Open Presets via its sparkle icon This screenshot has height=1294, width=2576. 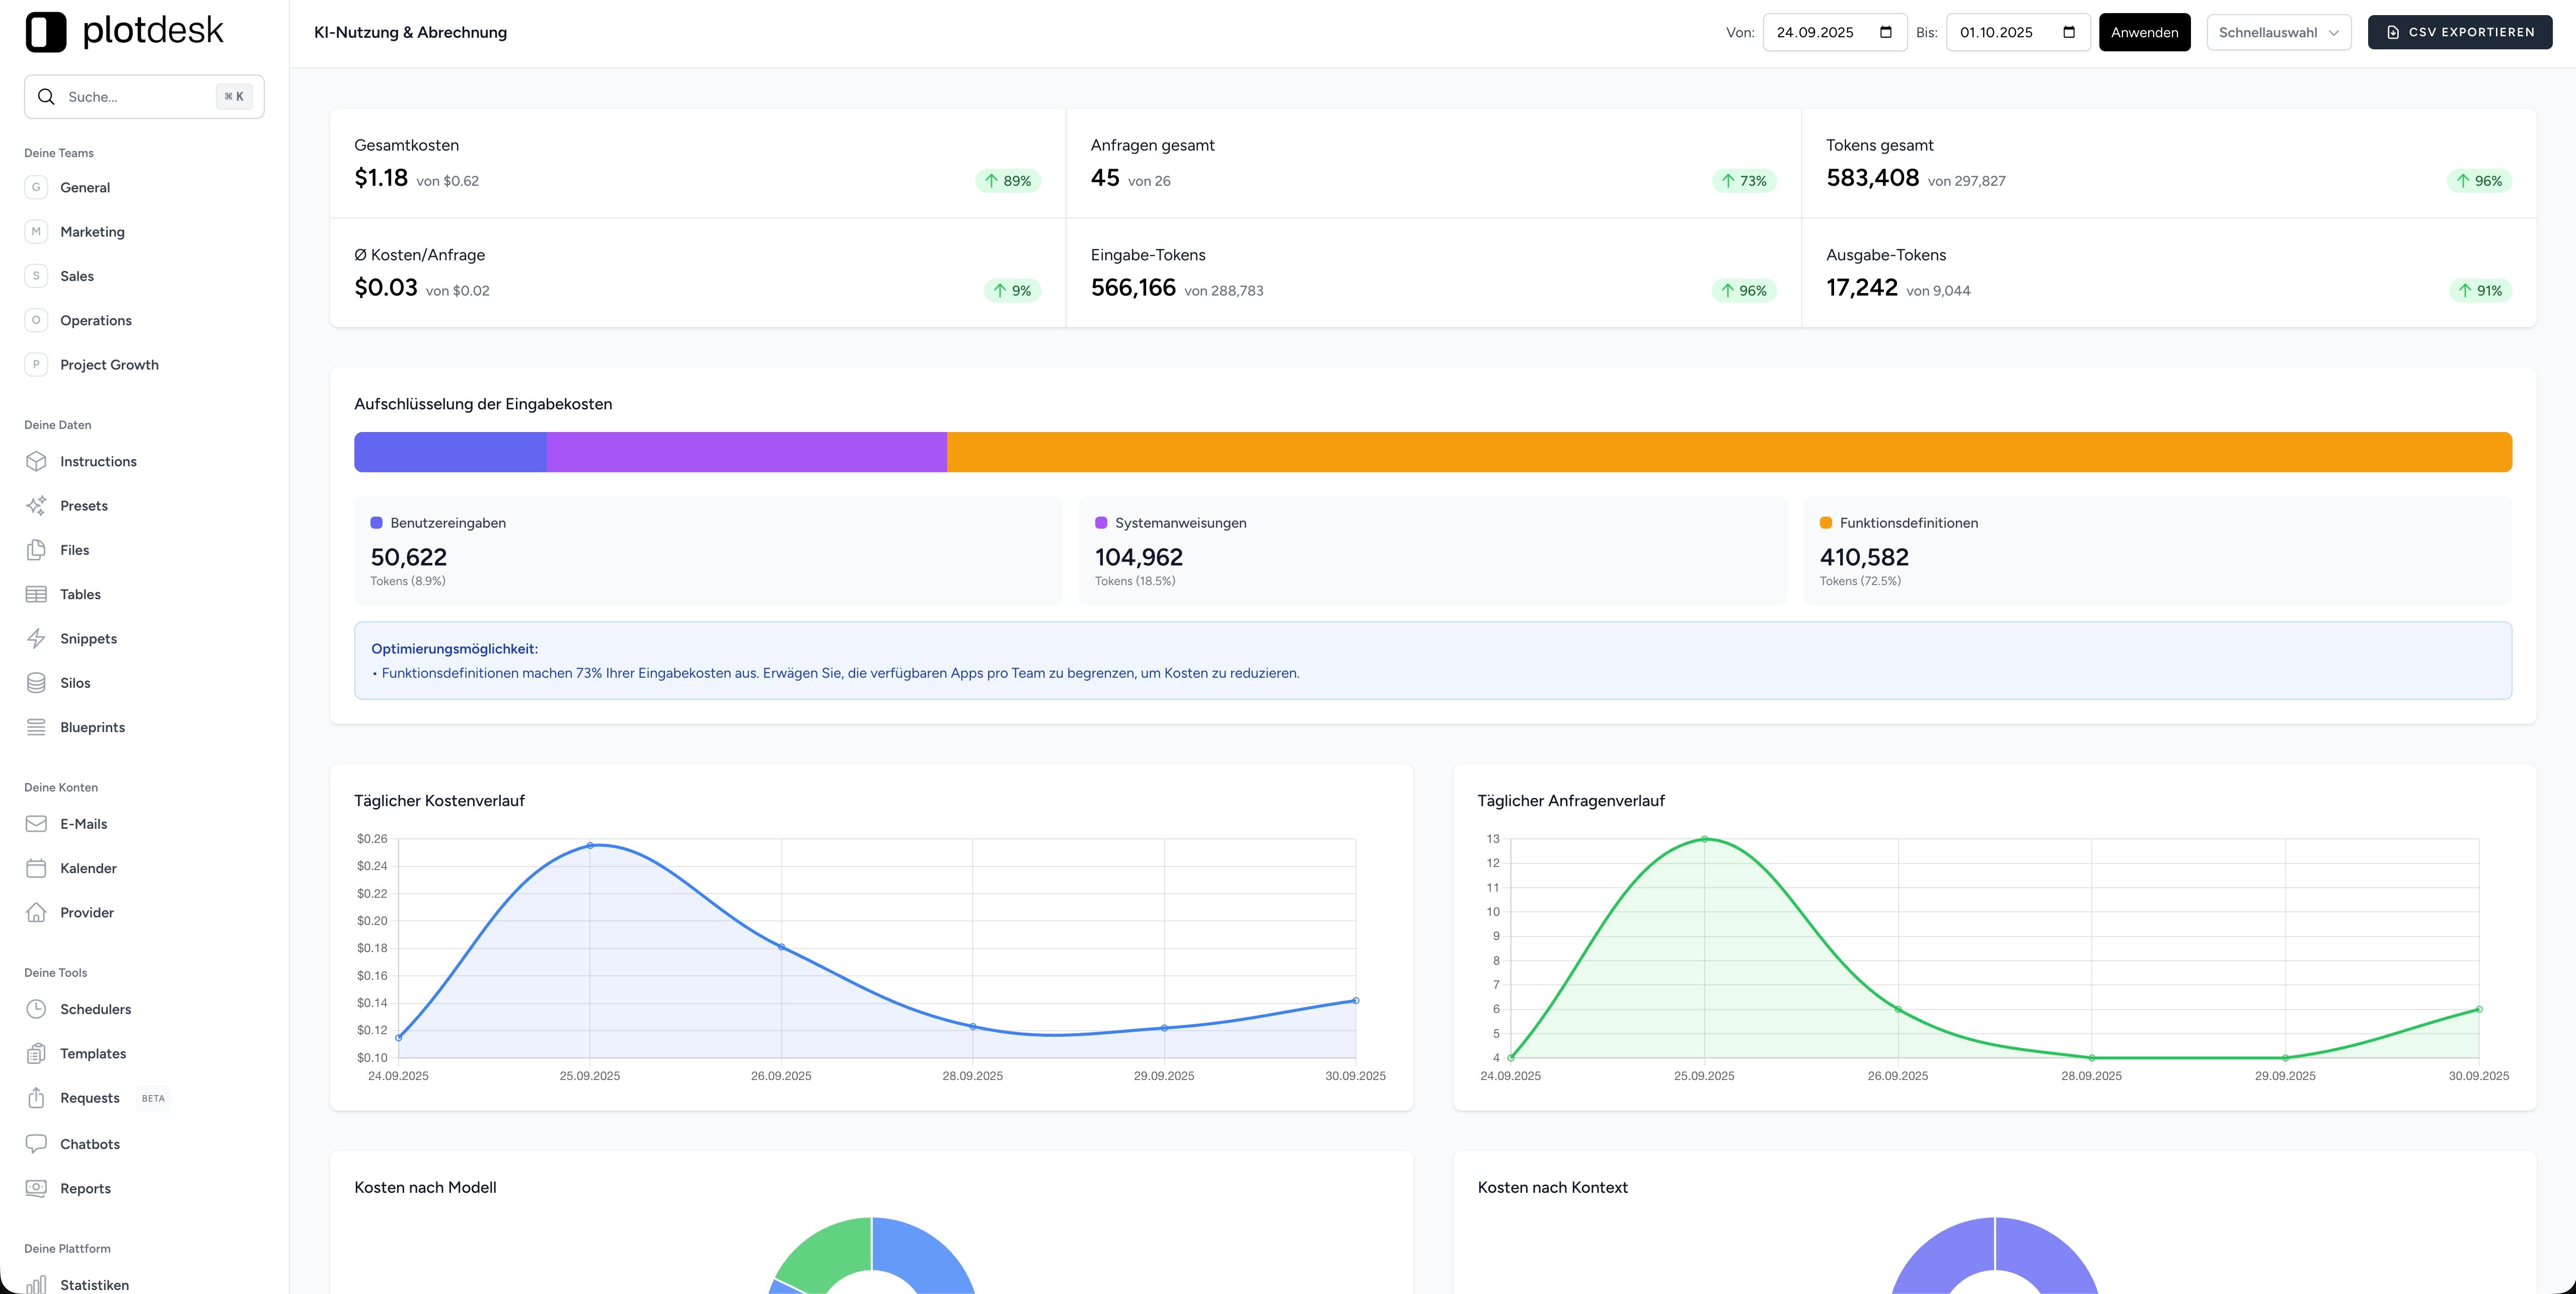point(36,505)
